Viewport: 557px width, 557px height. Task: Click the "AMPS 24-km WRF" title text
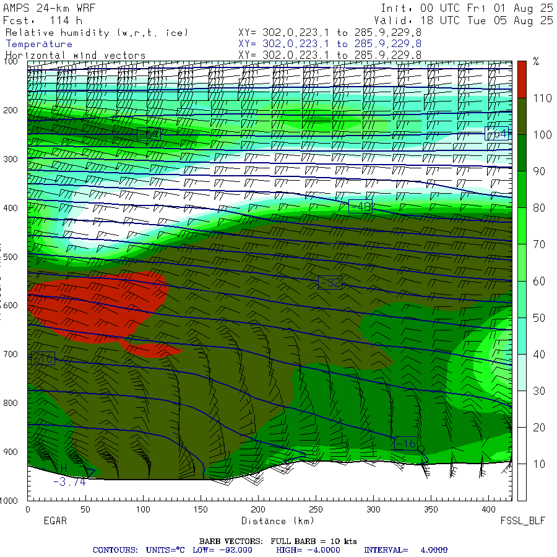click(49, 8)
